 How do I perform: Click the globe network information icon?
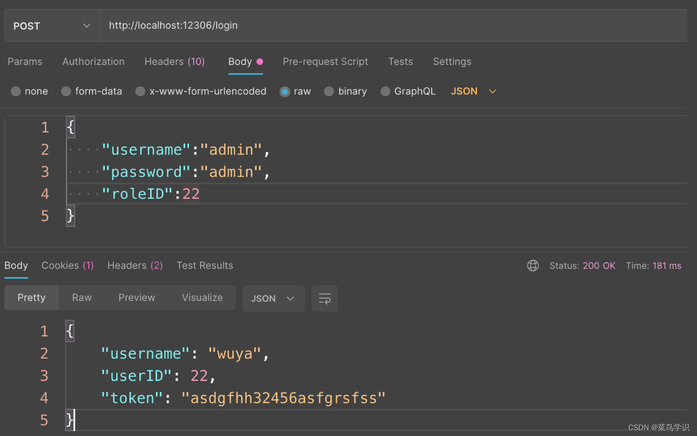click(x=533, y=265)
